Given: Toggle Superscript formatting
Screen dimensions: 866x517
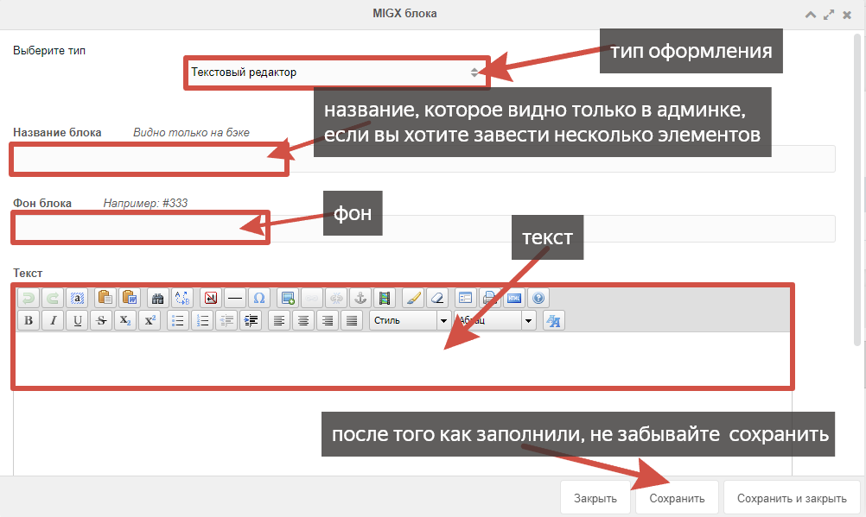Looking at the screenshot, I should pyautogui.click(x=150, y=320).
